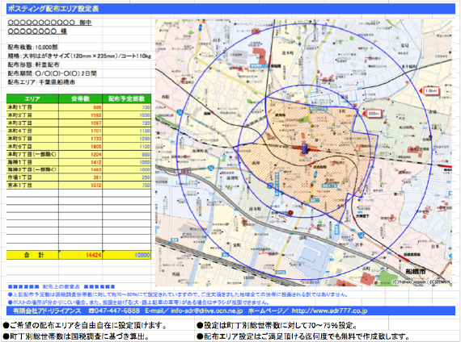Click the 800m radius label on map

pos(374,114)
